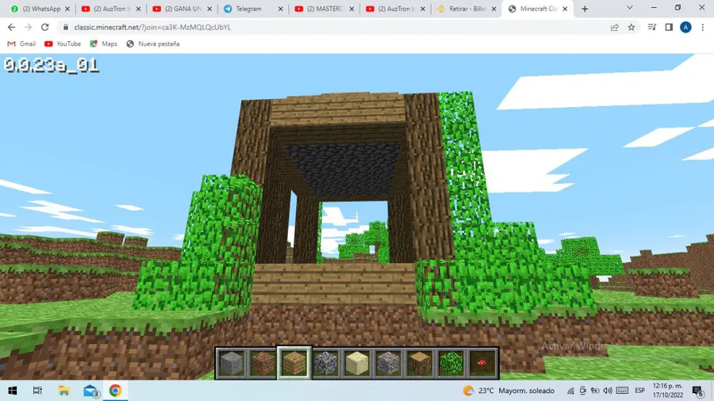Reload the Minecraft Classic page
Viewport: 714px width, 401px height.
pos(44,27)
